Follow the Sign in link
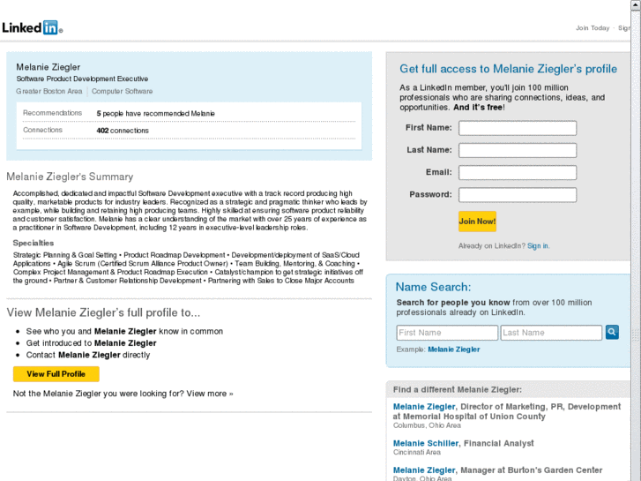 point(538,245)
